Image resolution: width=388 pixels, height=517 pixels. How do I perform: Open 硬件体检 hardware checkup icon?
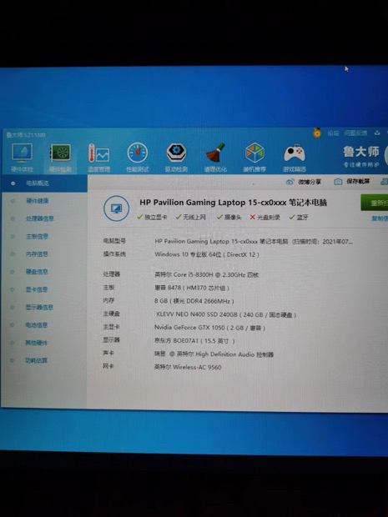pos(22,158)
